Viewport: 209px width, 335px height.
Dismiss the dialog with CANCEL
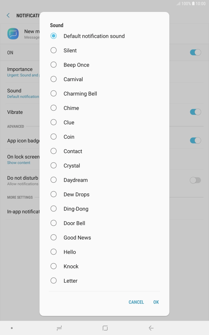coord(136,302)
